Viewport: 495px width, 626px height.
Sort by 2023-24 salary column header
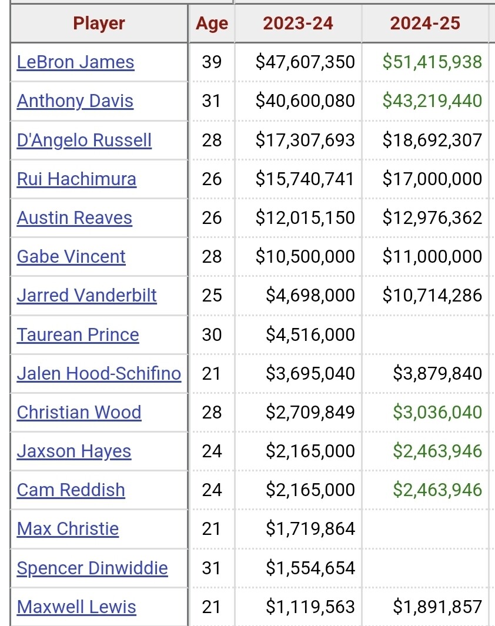click(x=298, y=23)
